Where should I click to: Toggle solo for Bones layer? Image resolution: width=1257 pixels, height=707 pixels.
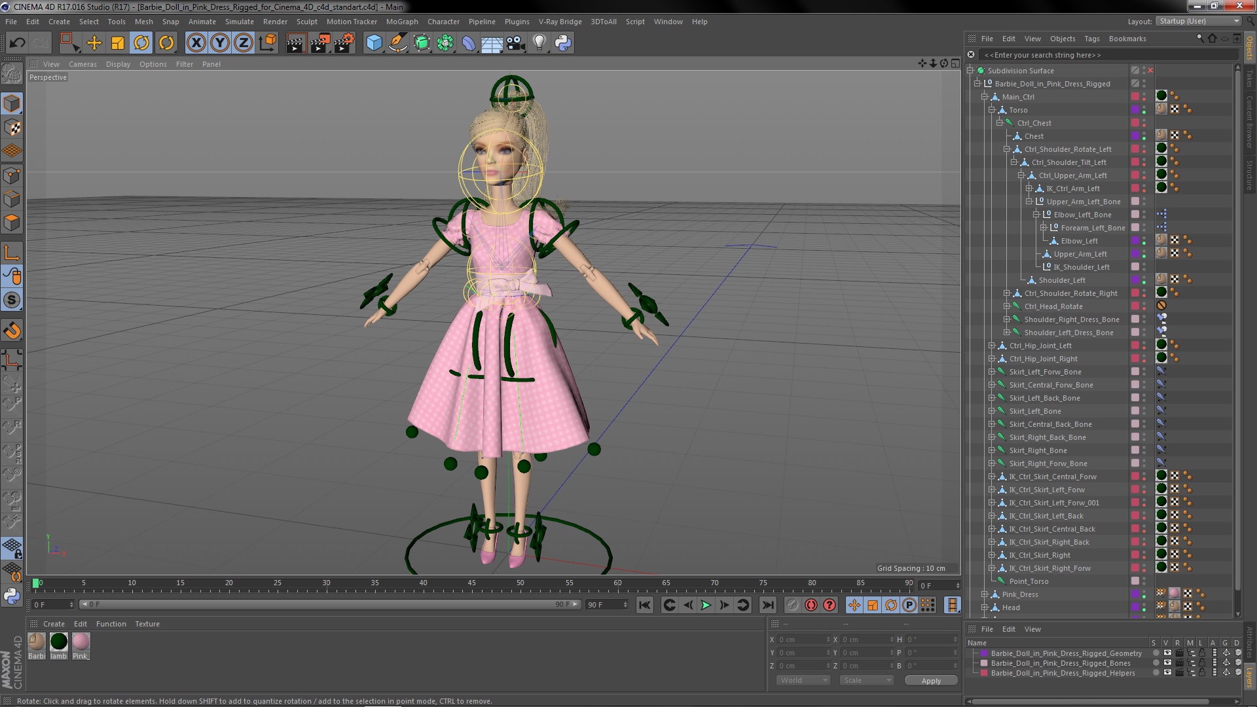(x=1156, y=663)
